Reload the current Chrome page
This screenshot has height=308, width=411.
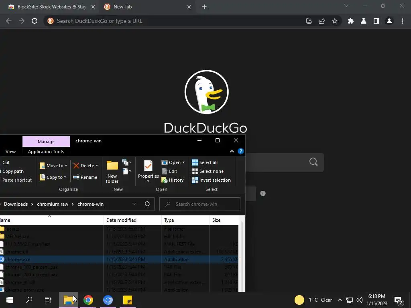[x=35, y=21]
